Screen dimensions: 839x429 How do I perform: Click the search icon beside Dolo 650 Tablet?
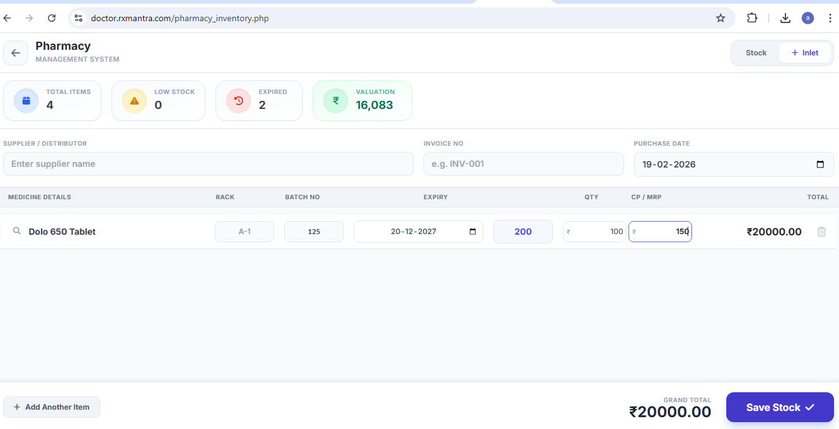[x=17, y=232]
